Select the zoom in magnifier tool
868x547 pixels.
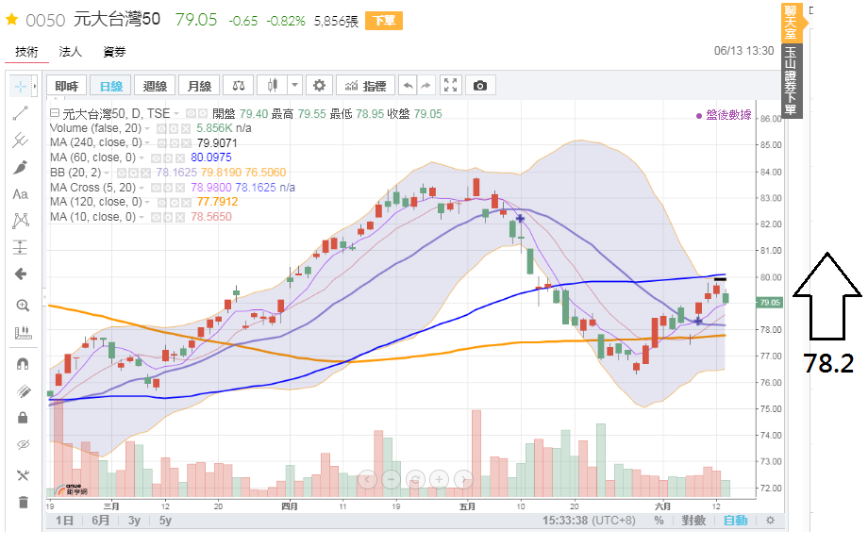[x=23, y=306]
